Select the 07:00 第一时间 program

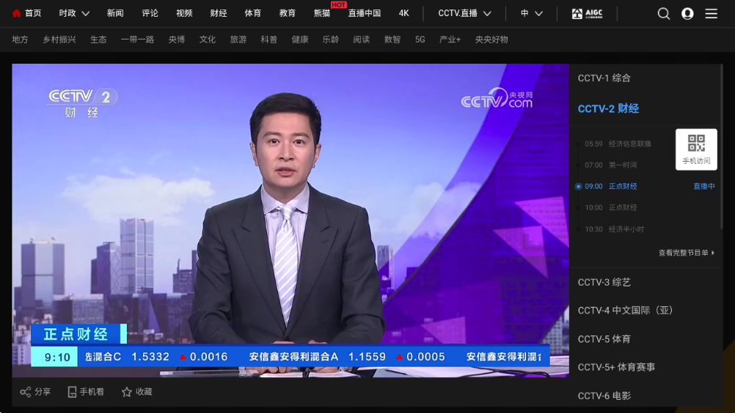[610, 165]
